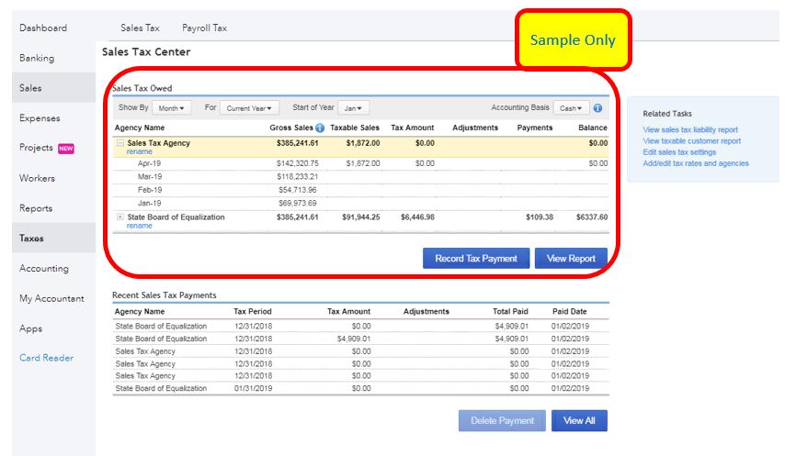Select the Feb-19 row
This screenshot has width=796, height=456.
[360, 190]
